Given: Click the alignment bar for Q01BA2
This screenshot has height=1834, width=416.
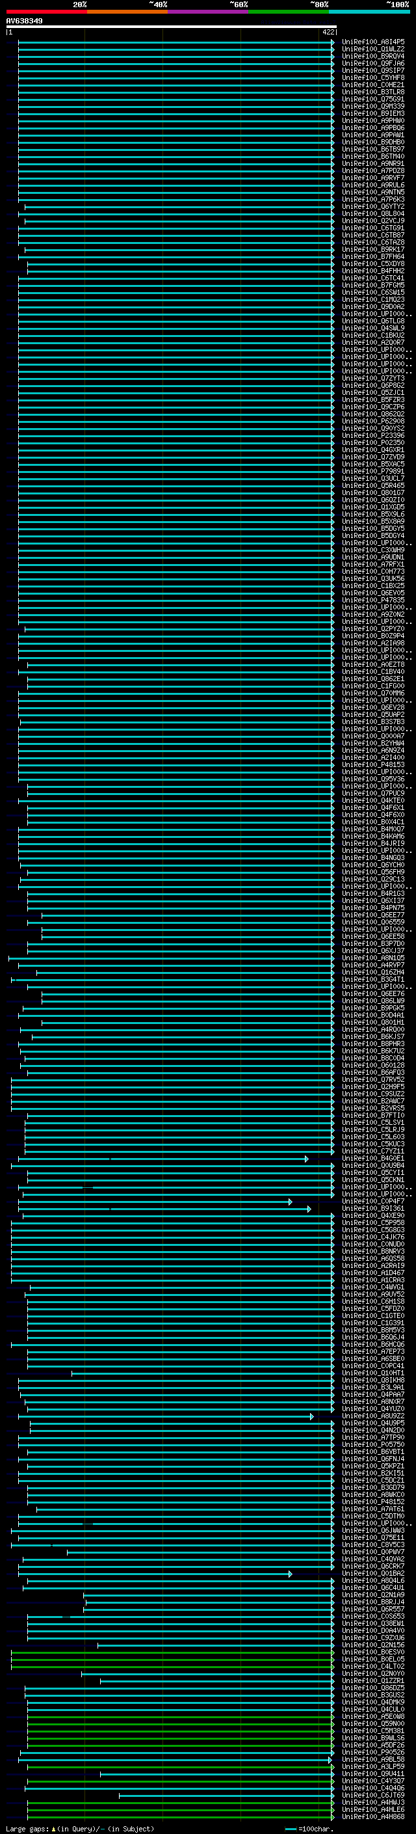Looking at the screenshot, I should [155, 1574].
